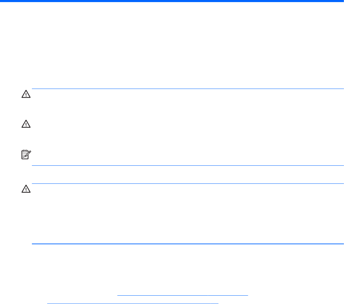Click the lowest warning triangle icon

click(x=26, y=189)
